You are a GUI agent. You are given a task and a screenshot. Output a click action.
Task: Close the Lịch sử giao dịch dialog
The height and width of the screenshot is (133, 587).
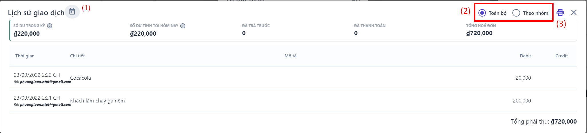coord(574,13)
